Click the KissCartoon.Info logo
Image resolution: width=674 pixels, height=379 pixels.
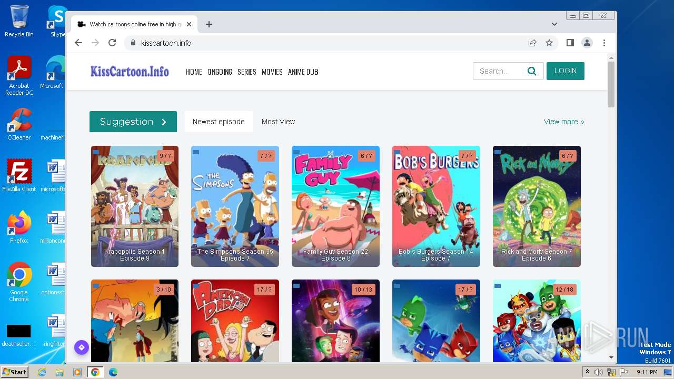[130, 71]
